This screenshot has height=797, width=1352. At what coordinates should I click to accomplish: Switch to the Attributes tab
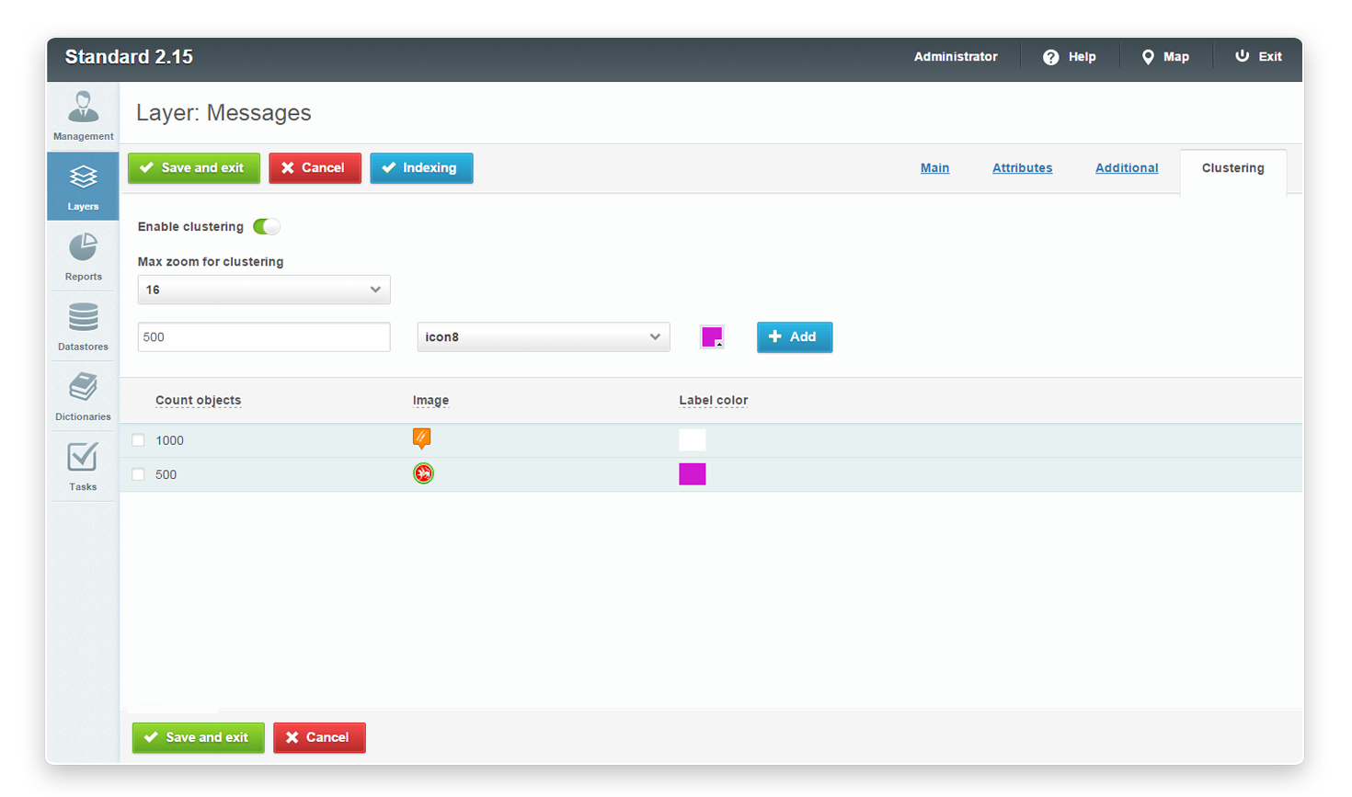point(1022,168)
